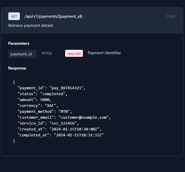Select the /api/v1/payments/{payment_id} endpoint path

[x=53, y=16]
